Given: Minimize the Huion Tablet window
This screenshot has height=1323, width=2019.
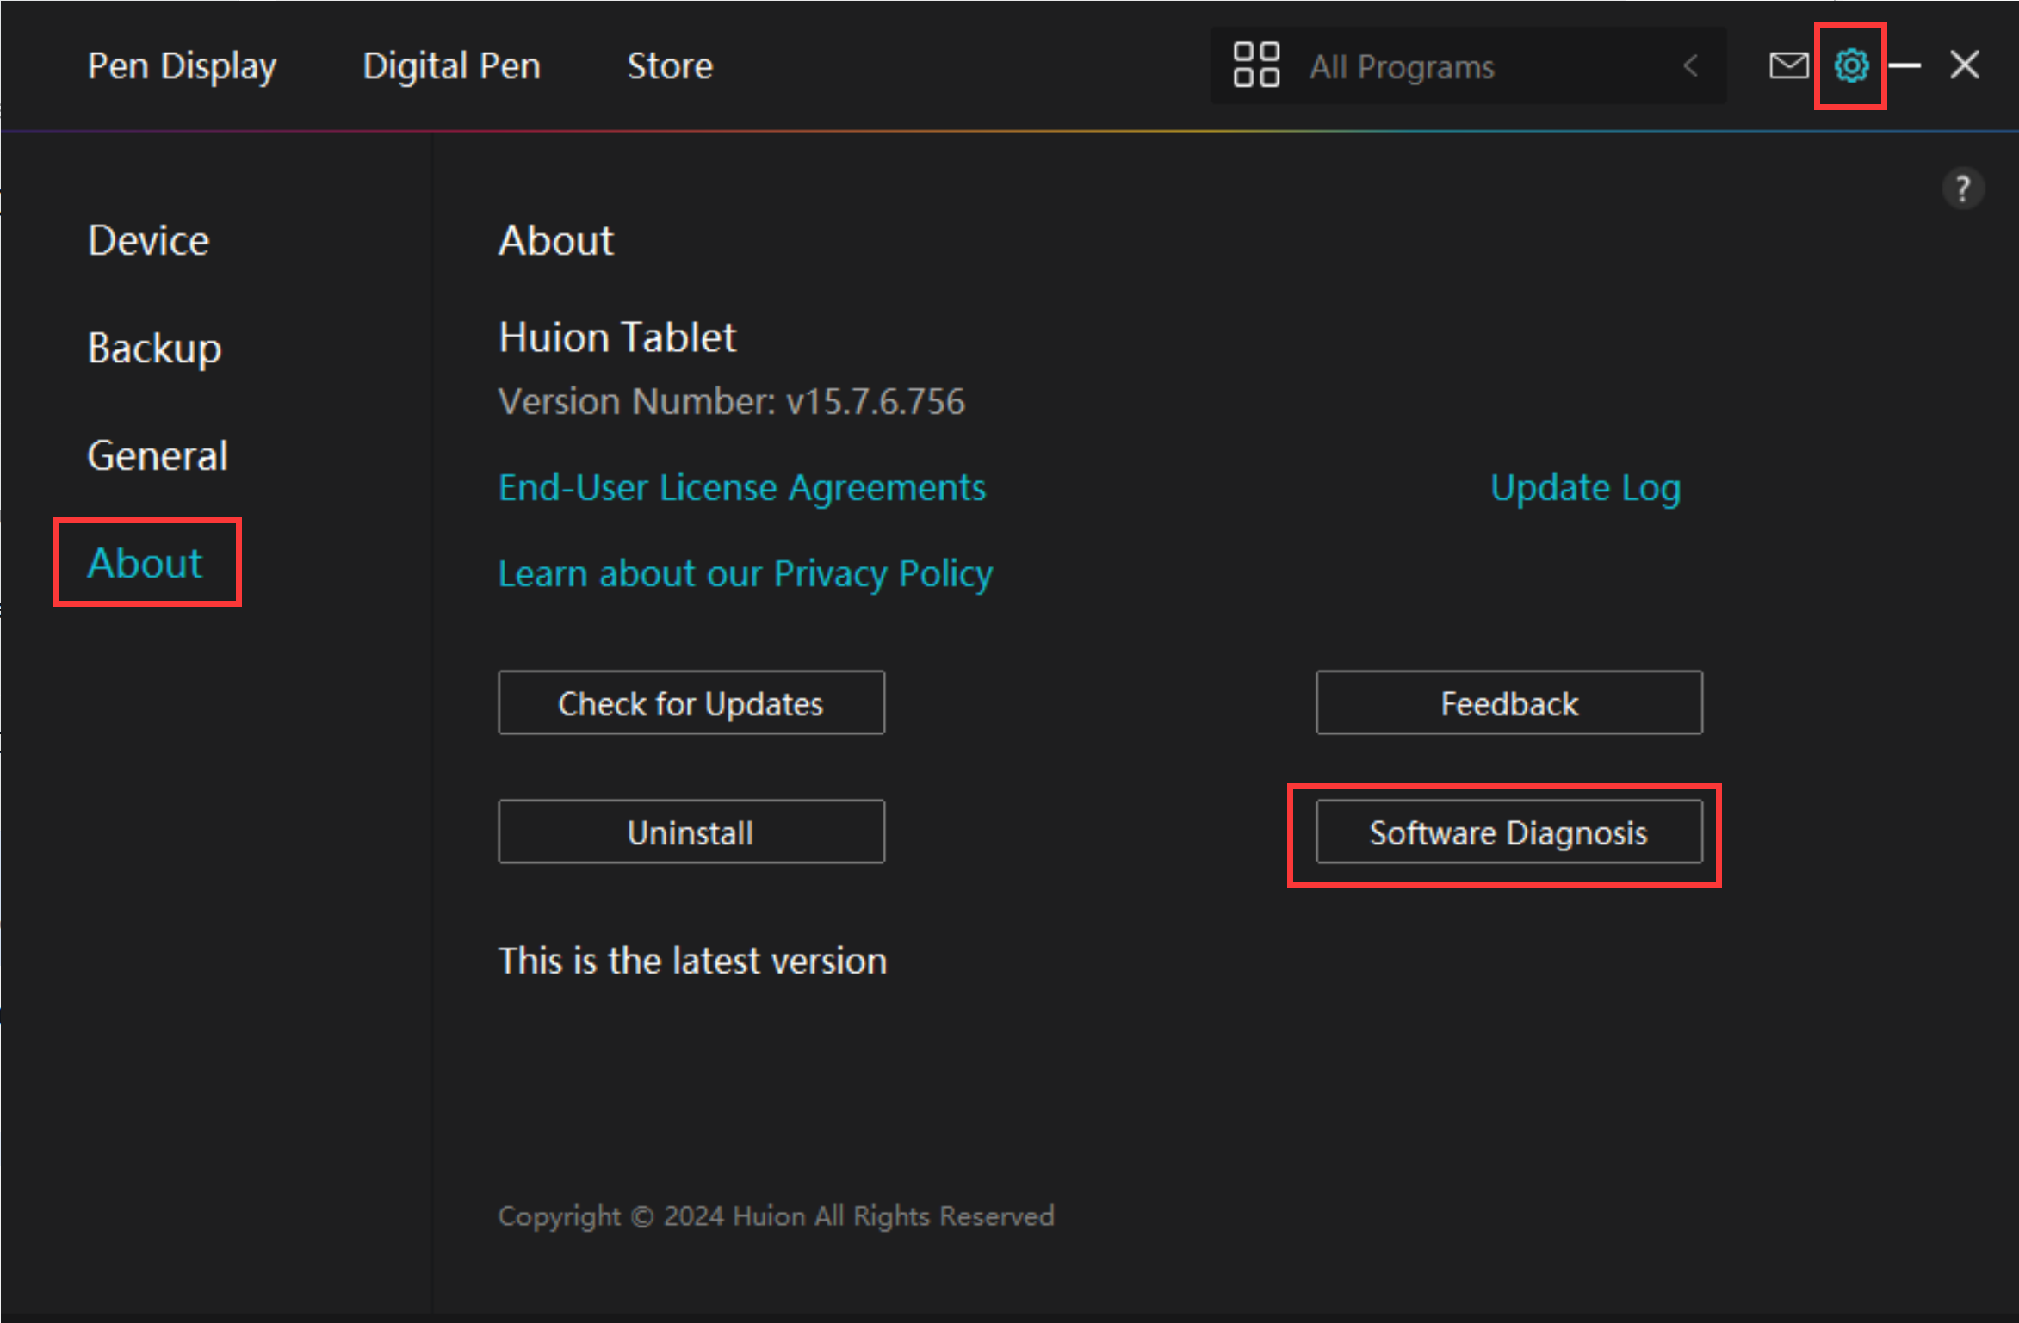Looking at the screenshot, I should tap(1905, 65).
